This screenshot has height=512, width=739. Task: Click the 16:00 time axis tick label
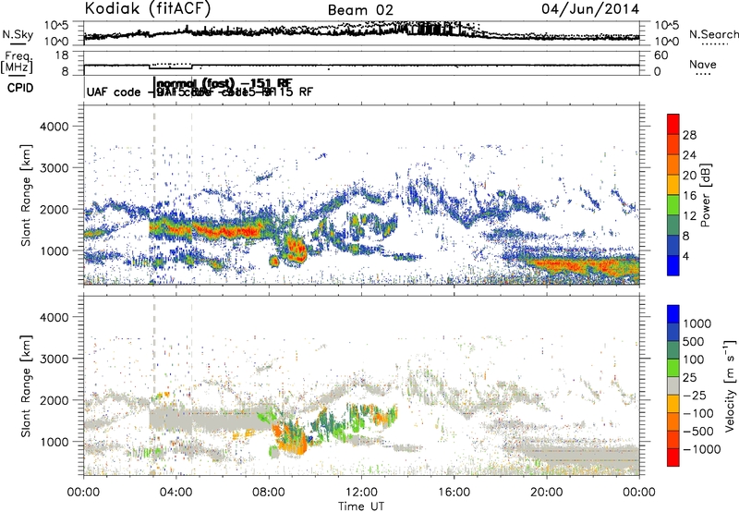[x=454, y=492]
